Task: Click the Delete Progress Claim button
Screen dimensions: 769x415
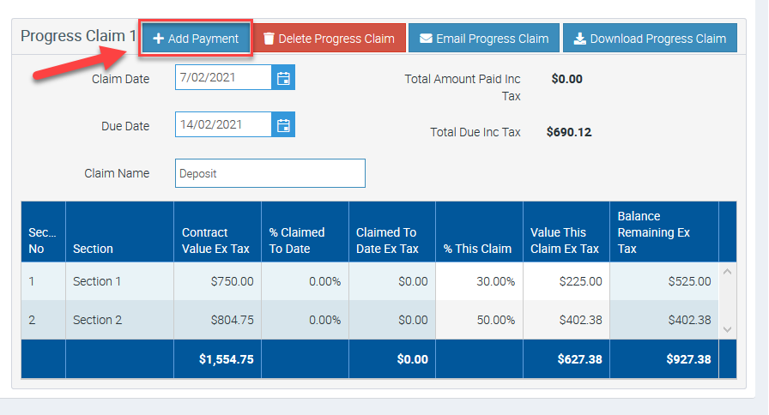Action: (329, 39)
